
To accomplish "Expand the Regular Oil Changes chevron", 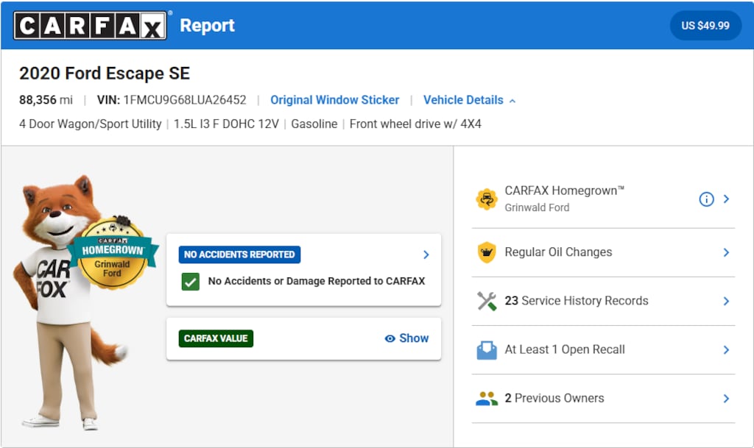I will (726, 252).
